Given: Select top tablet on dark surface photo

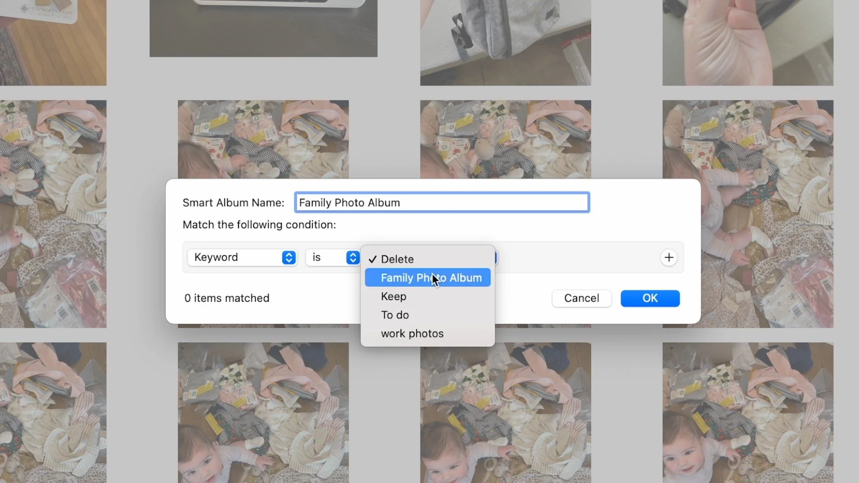Looking at the screenshot, I should [263, 28].
